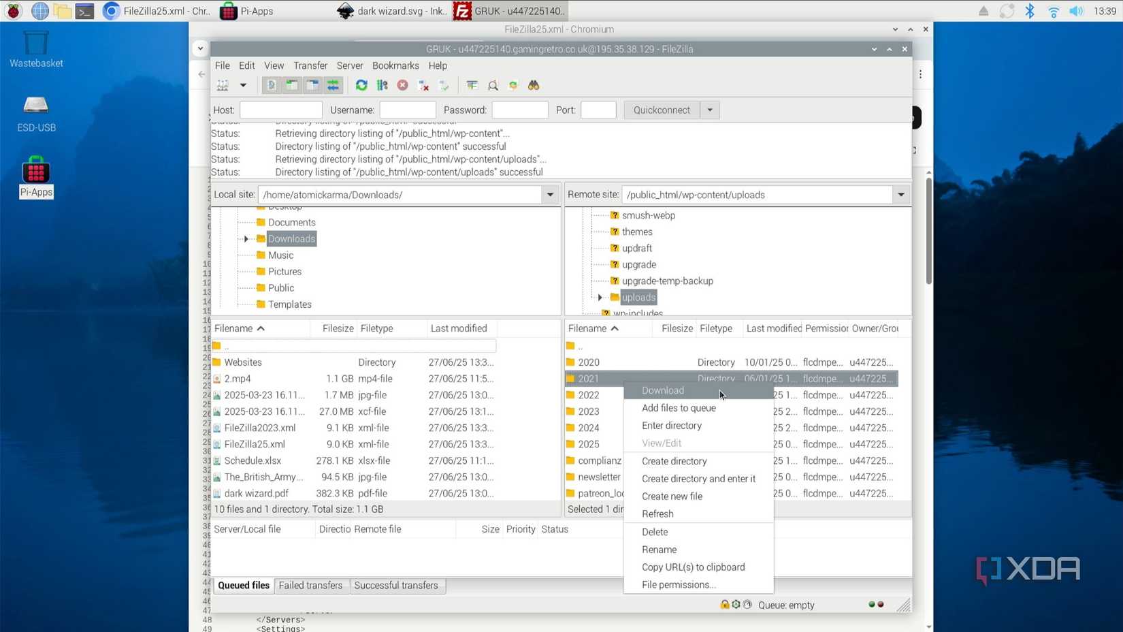Open the Edit menu

[x=247, y=65]
